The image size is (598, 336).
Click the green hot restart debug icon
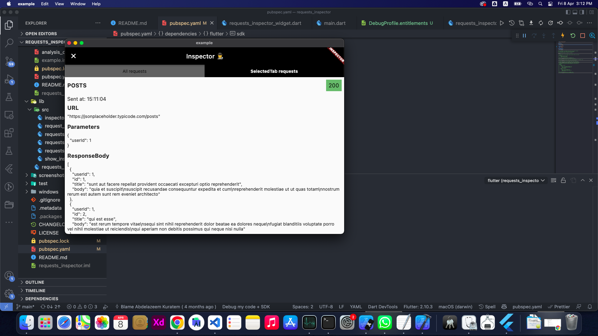[572, 35]
